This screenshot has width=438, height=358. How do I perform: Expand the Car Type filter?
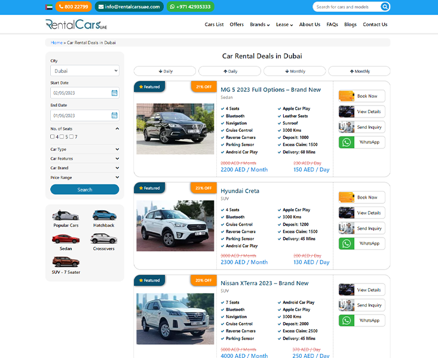[85, 149]
